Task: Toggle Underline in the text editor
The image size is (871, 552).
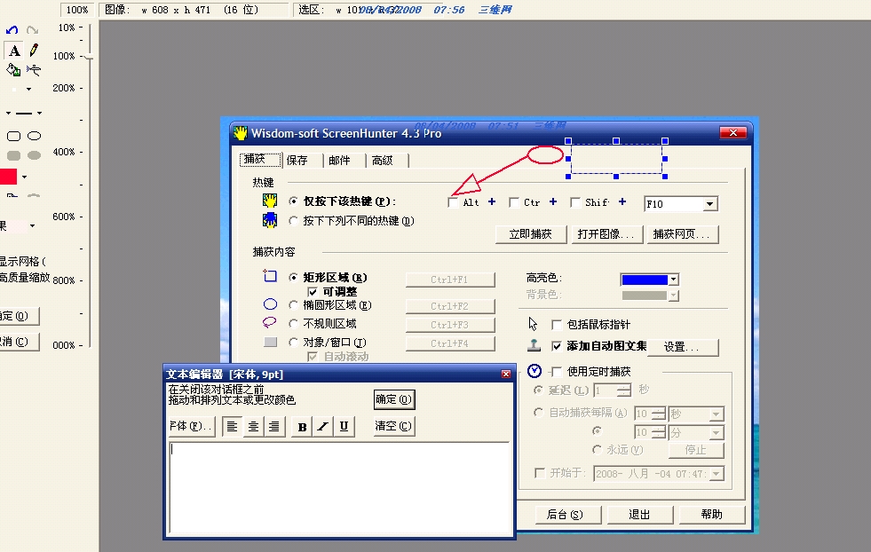Action: coord(344,427)
